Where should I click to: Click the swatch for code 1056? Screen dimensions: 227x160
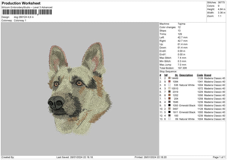click(x=169, y=95)
